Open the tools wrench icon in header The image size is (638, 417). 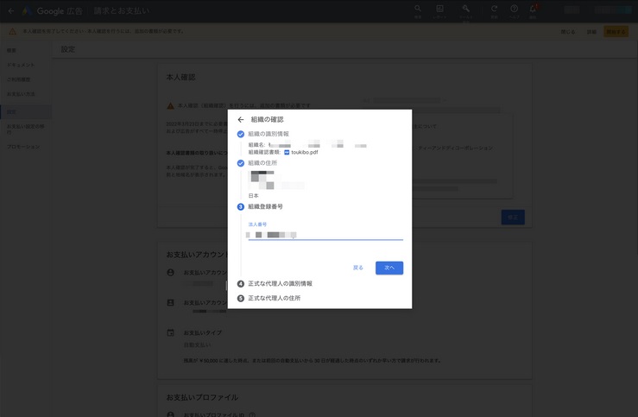pyautogui.click(x=465, y=9)
